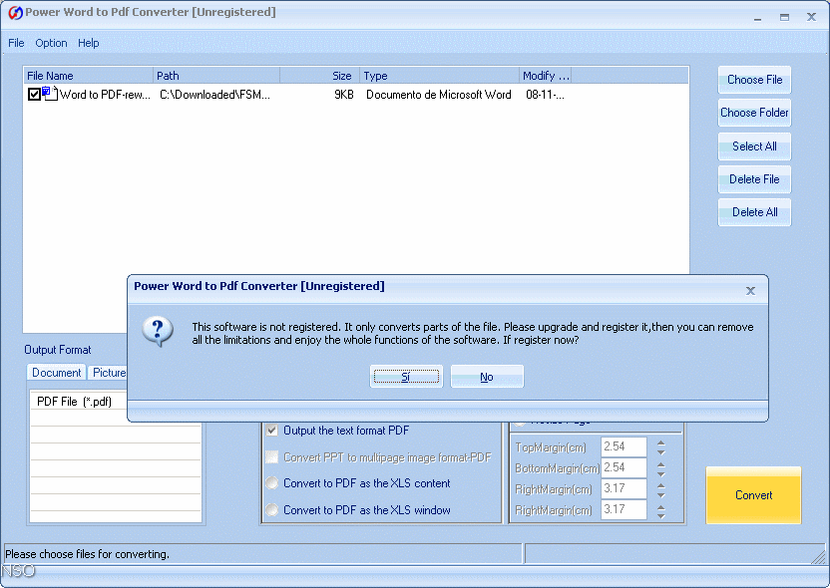Image resolution: width=830 pixels, height=588 pixels.
Task: Select Convert to PDF as the XLS content
Action: tap(272, 483)
